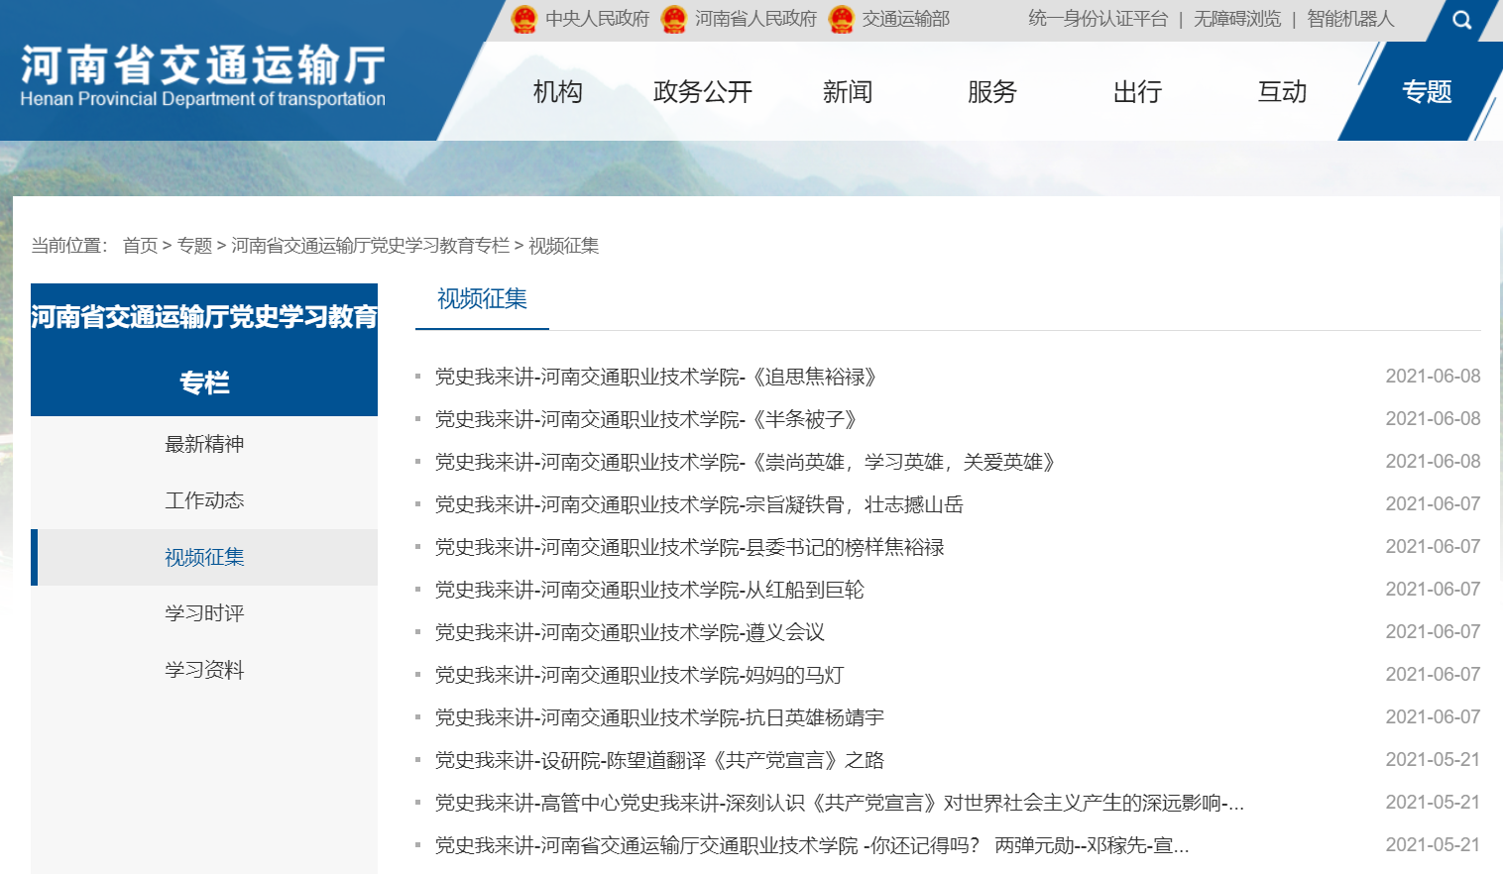Select the 新闻 navigation item
The height and width of the screenshot is (874, 1503).
pyautogui.click(x=848, y=92)
